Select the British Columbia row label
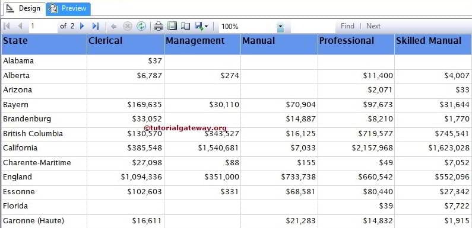This screenshot has width=472, height=228. [x=33, y=134]
